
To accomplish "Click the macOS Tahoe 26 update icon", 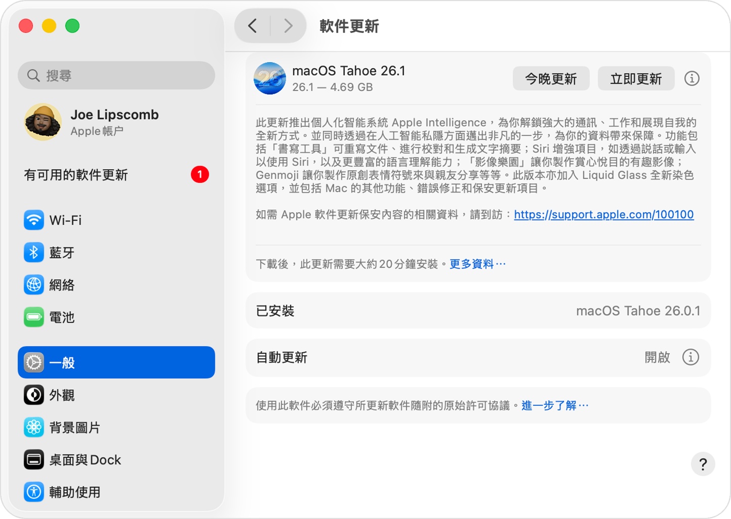I will point(269,78).
